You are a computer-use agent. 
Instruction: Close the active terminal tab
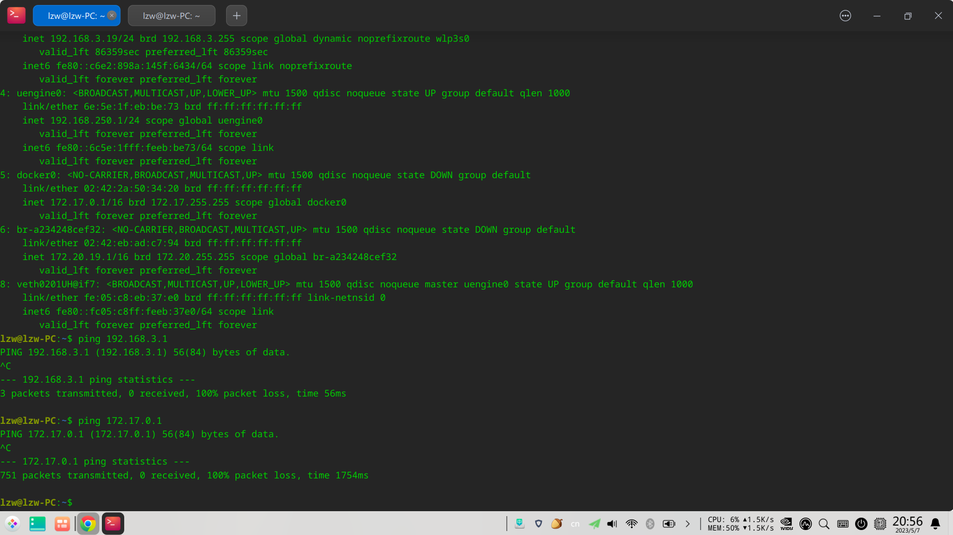(x=112, y=15)
